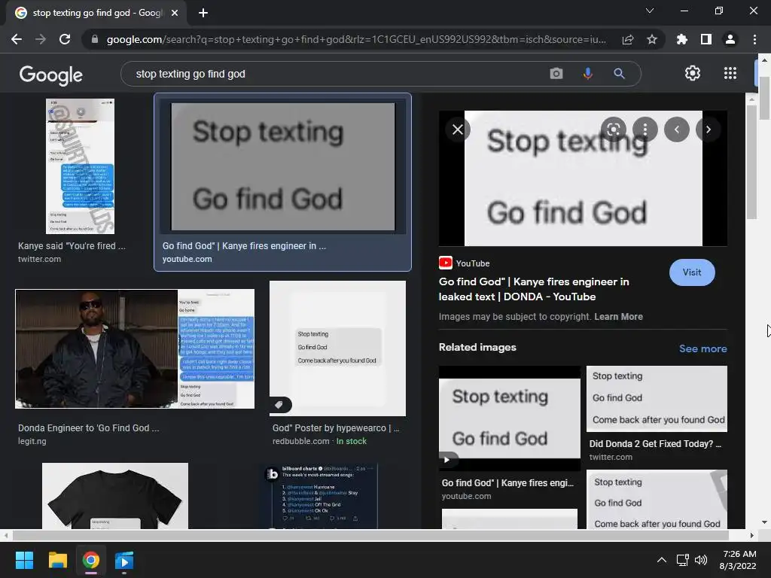Screen dimensions: 771x578
Task: Click the browser forward arrow
Action: coord(41,39)
